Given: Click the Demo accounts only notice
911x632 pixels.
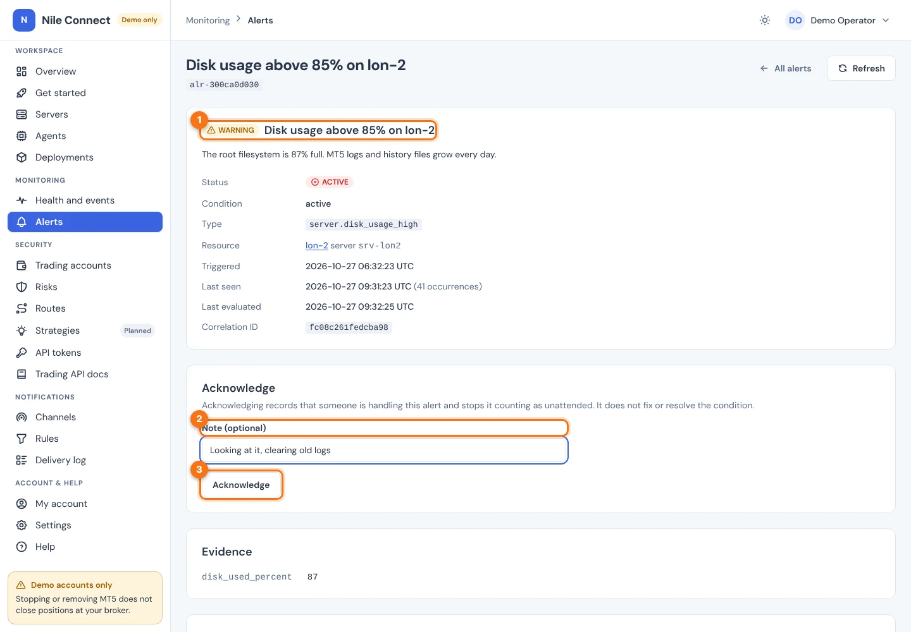Looking at the screenshot, I should click(85, 598).
